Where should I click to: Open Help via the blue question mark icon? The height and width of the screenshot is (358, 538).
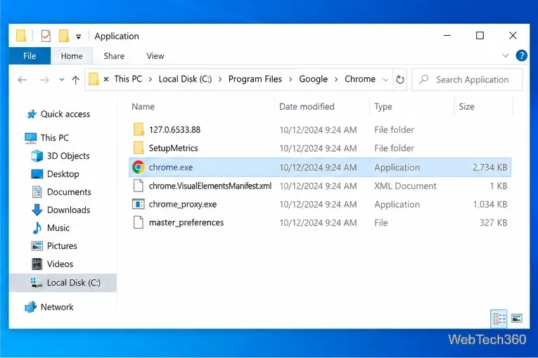522,56
